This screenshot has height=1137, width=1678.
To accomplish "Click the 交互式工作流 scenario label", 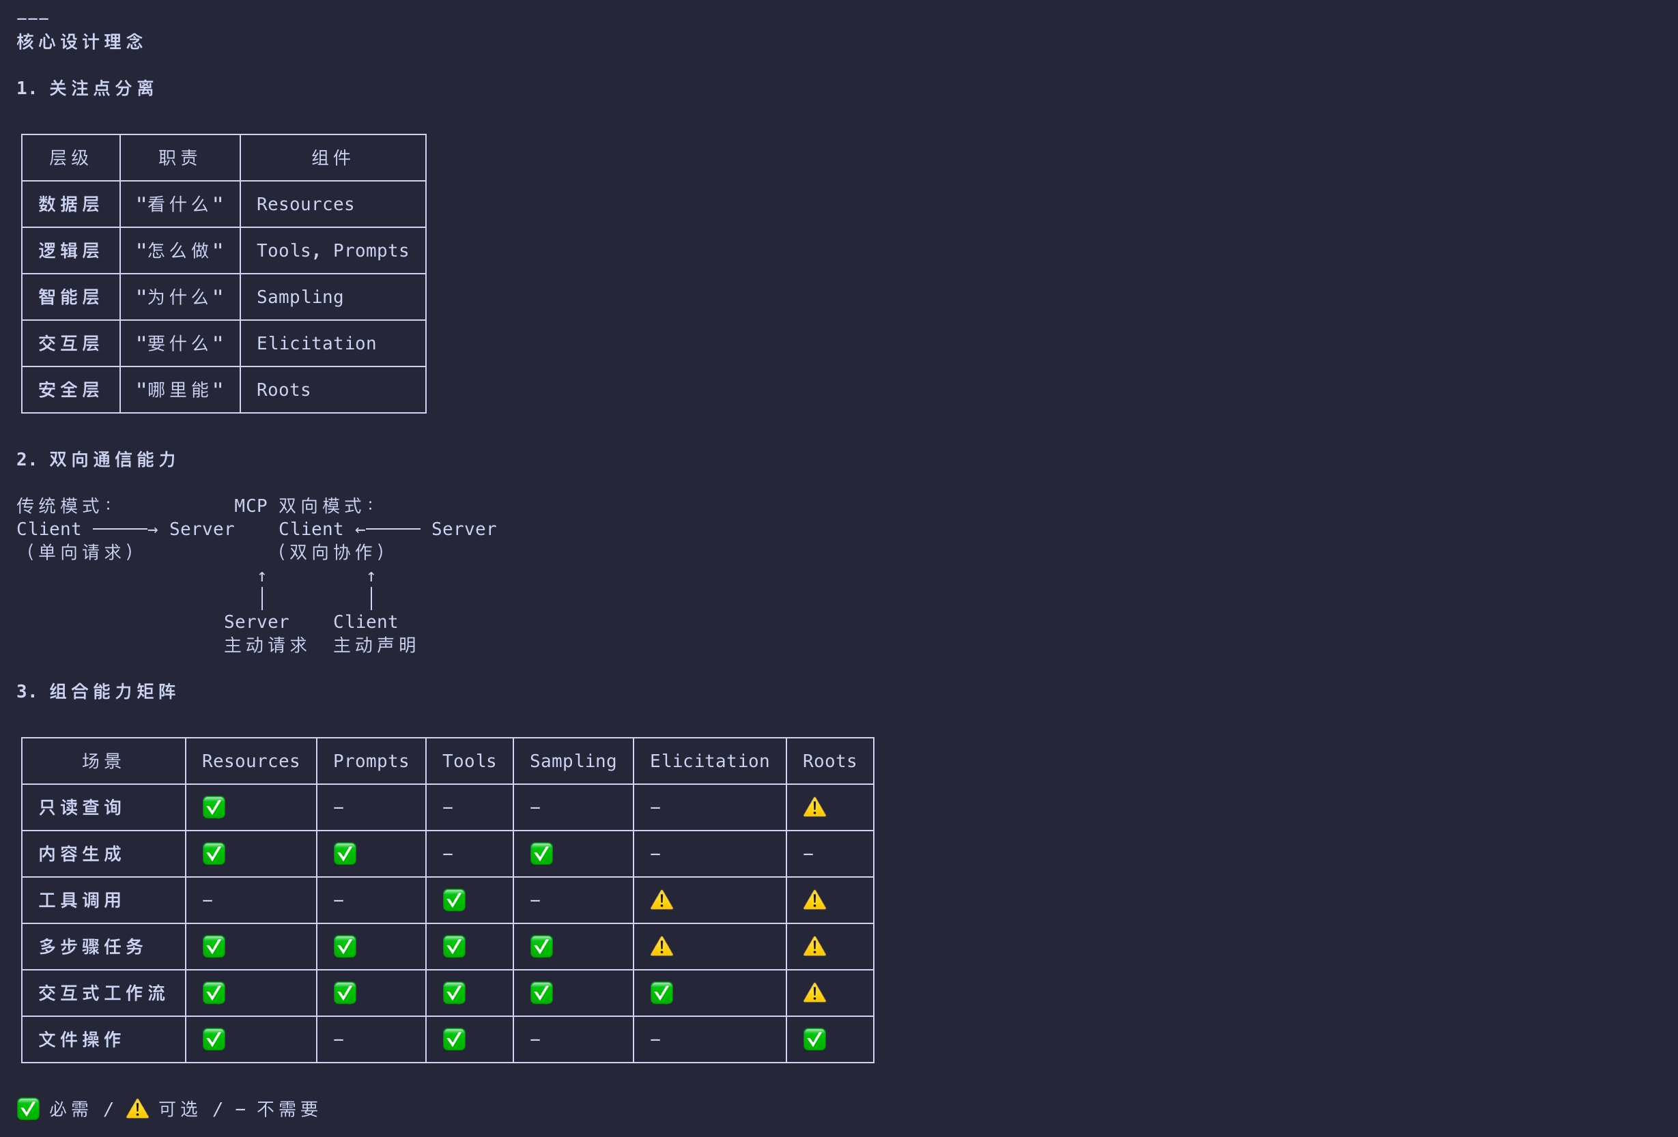I will (102, 992).
